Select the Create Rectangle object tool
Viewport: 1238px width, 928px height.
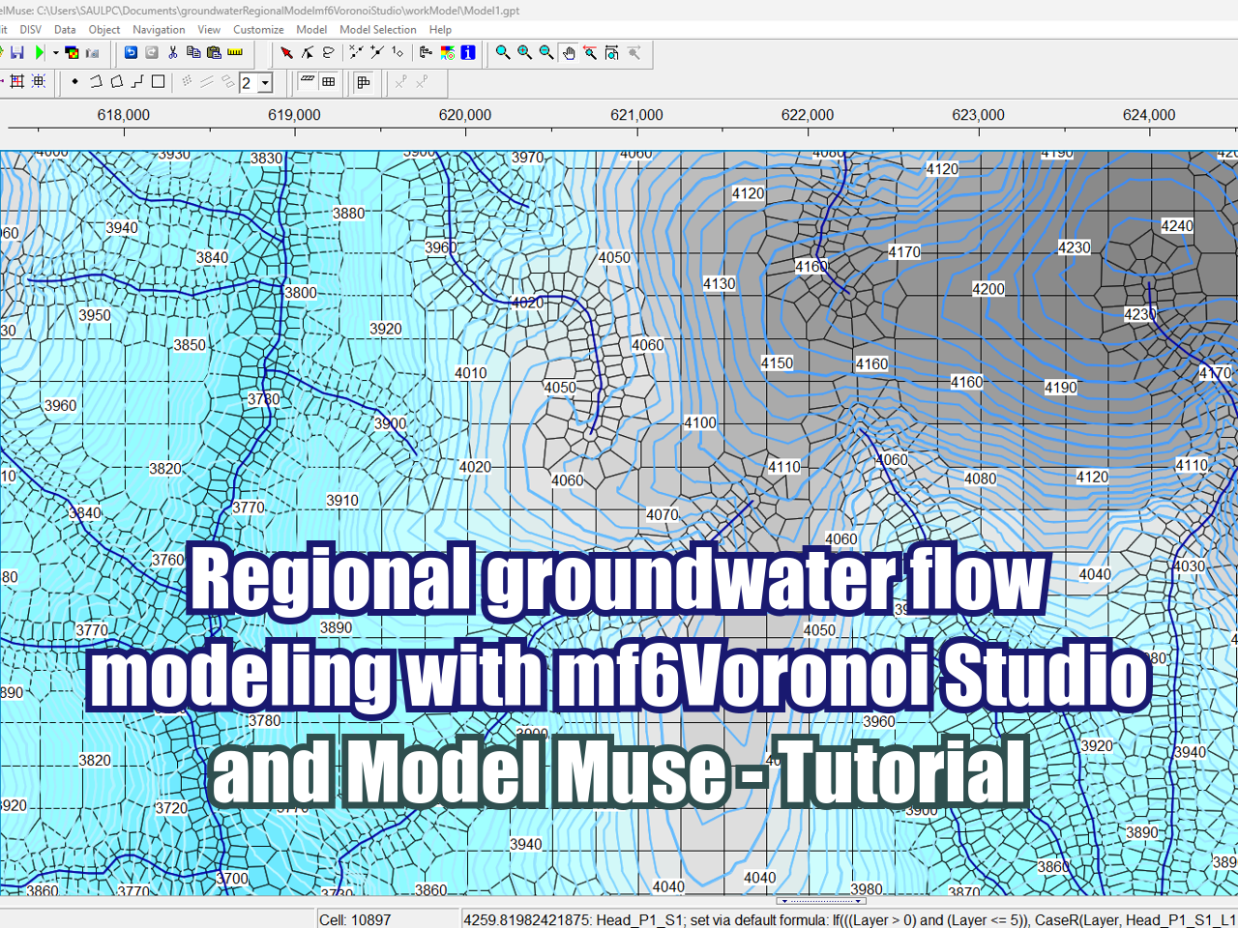click(159, 82)
